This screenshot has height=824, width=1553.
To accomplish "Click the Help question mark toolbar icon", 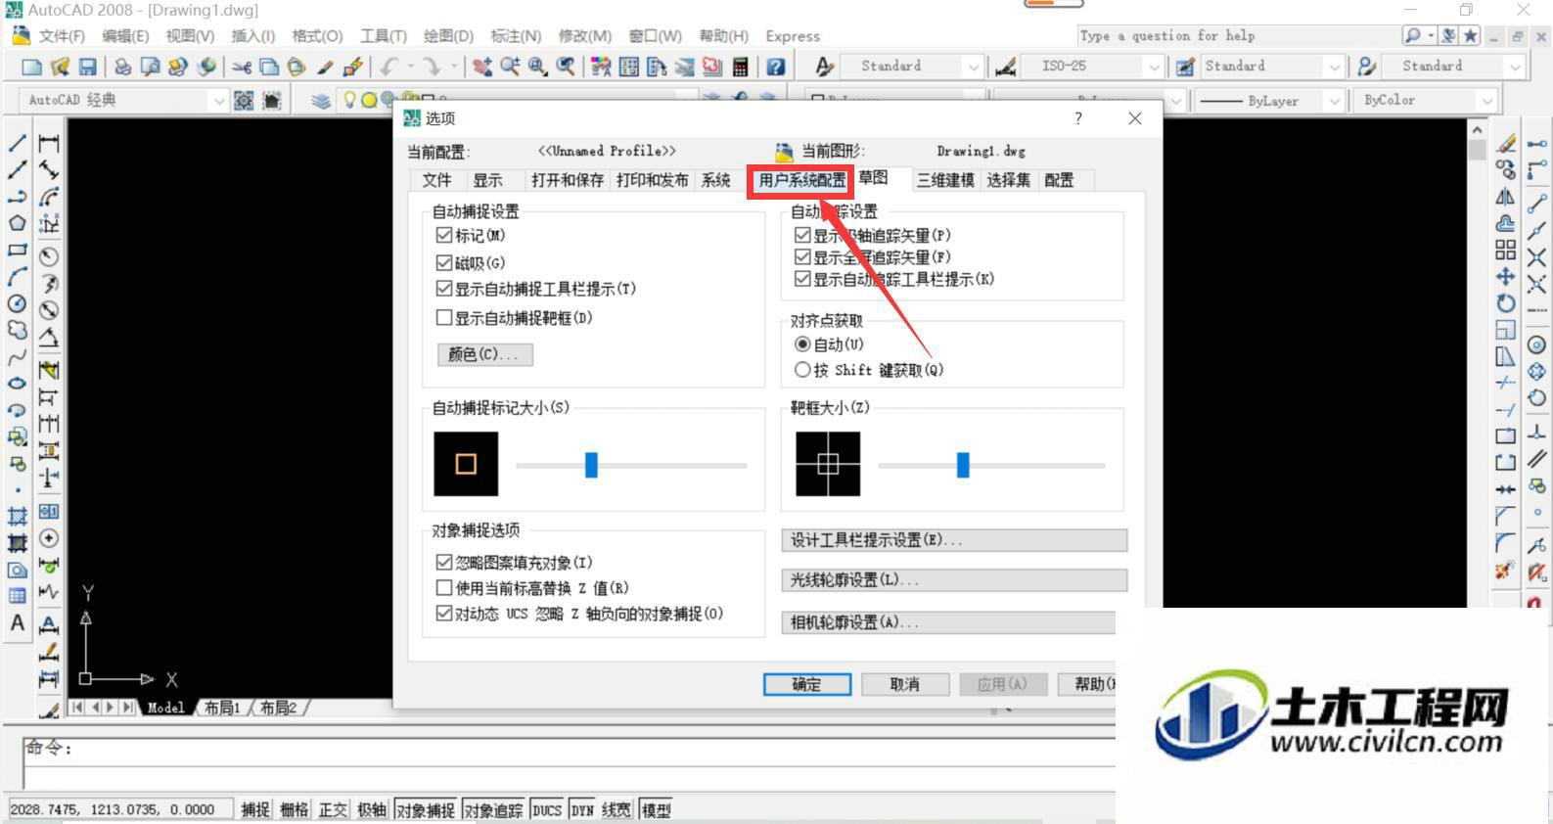I will (x=776, y=67).
